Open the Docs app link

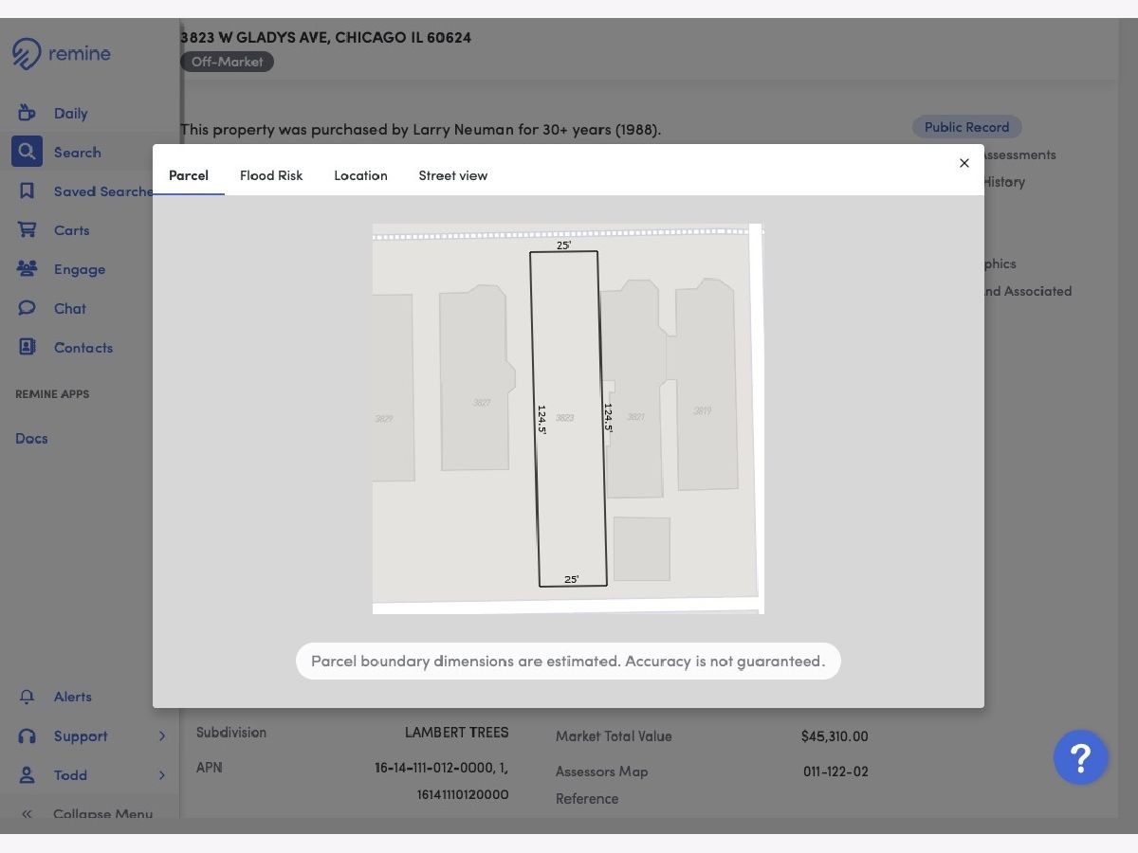pyautogui.click(x=31, y=438)
